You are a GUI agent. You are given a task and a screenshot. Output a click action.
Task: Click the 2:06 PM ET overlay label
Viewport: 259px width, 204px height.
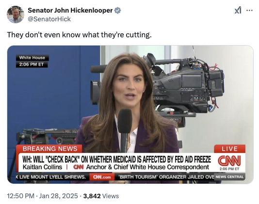(x=32, y=64)
